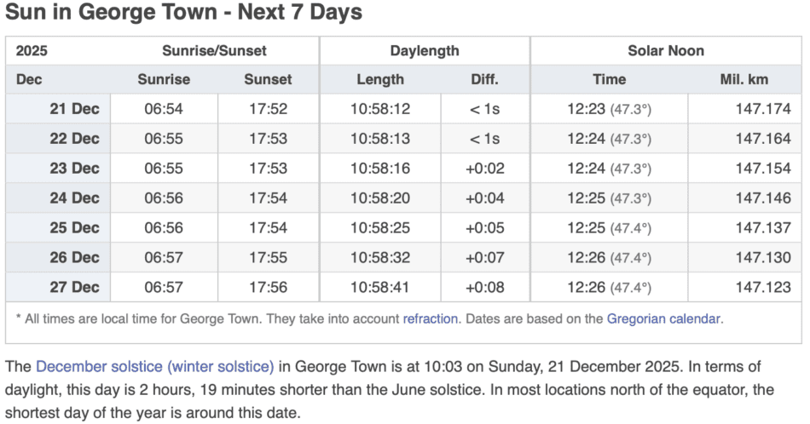Click the Sunrise column header
The width and height of the screenshot is (810, 424).
[x=164, y=79]
